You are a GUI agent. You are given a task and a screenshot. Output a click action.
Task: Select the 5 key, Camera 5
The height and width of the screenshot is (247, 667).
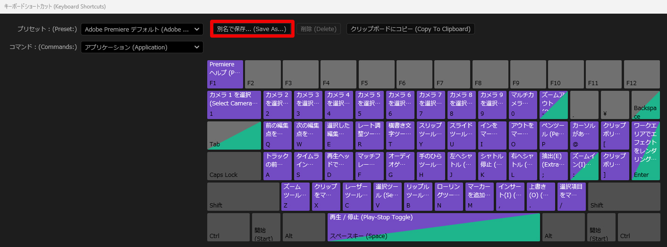tap(370, 104)
